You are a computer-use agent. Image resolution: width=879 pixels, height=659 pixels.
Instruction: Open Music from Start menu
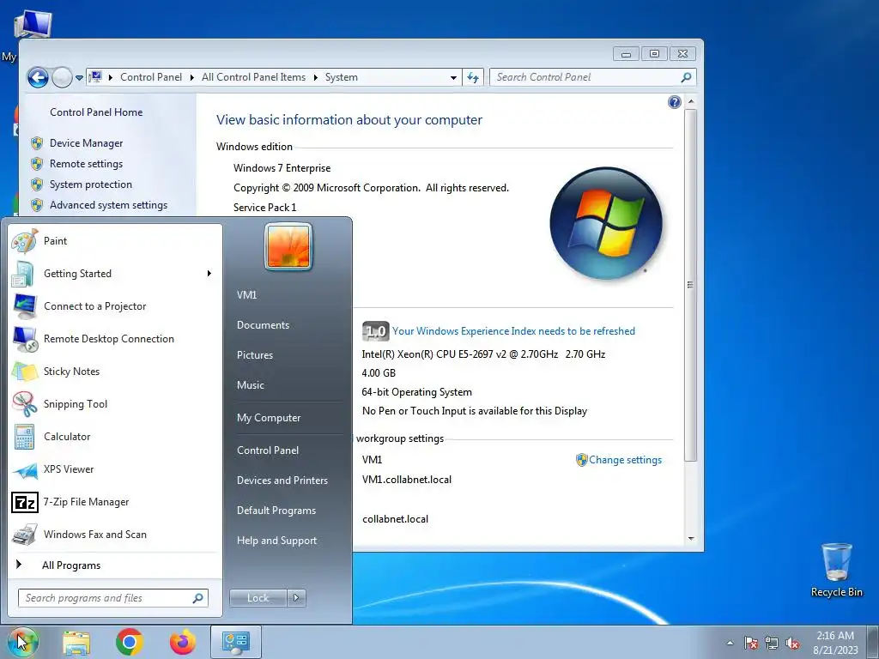pos(250,385)
